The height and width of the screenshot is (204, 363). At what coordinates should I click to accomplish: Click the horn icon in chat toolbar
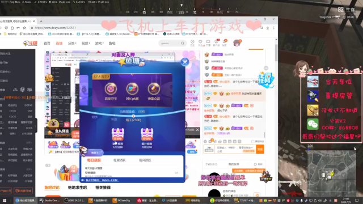215,141
